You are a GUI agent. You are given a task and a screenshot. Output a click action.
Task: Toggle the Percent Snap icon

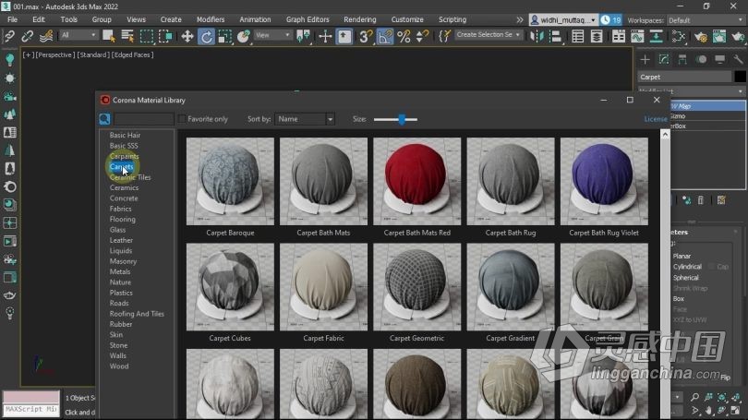coord(404,36)
